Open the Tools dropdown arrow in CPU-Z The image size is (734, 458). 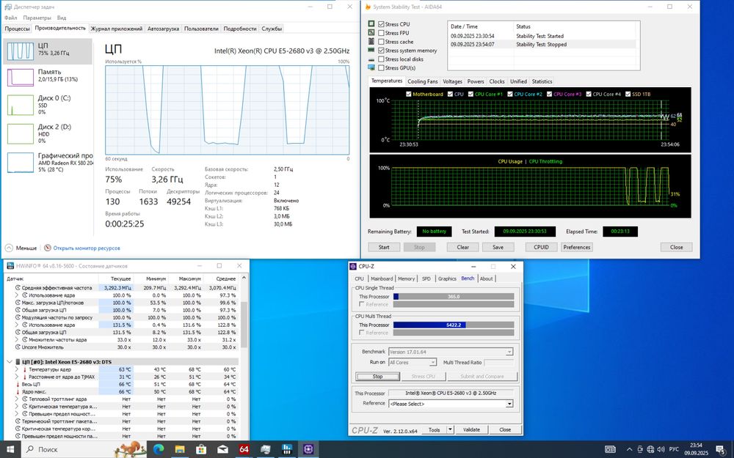[x=450, y=429]
